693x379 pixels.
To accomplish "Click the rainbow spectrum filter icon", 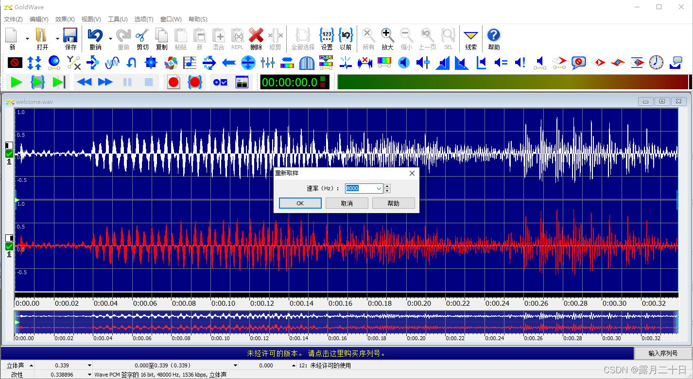I will pos(384,62).
